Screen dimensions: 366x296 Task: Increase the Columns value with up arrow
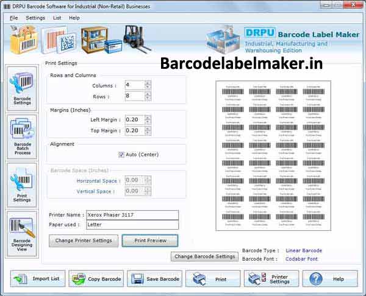click(x=148, y=83)
